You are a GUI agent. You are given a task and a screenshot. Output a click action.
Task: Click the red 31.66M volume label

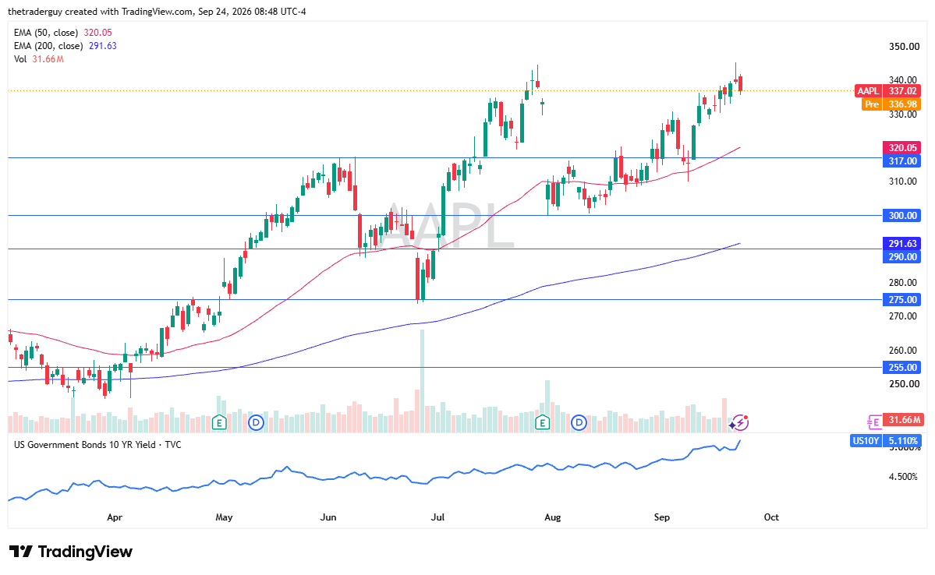click(902, 420)
